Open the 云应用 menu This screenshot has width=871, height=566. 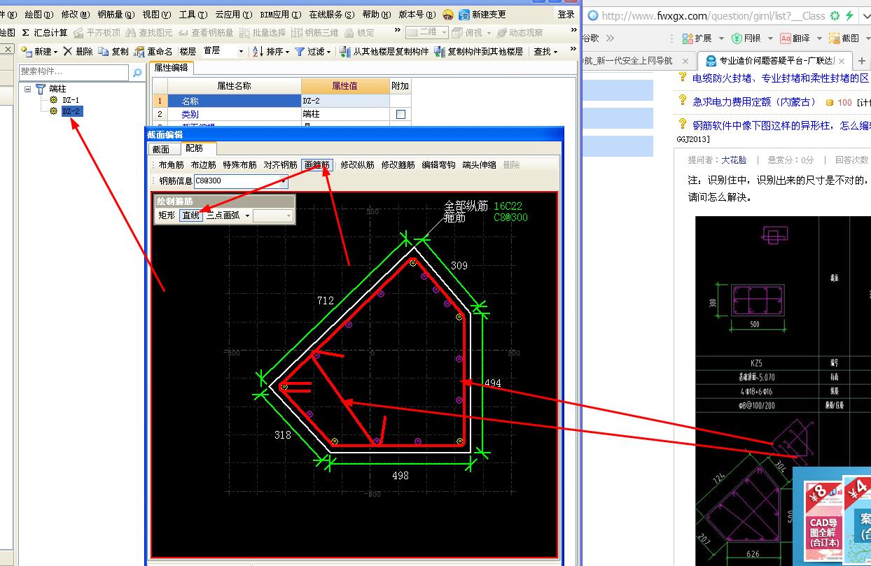click(x=235, y=15)
